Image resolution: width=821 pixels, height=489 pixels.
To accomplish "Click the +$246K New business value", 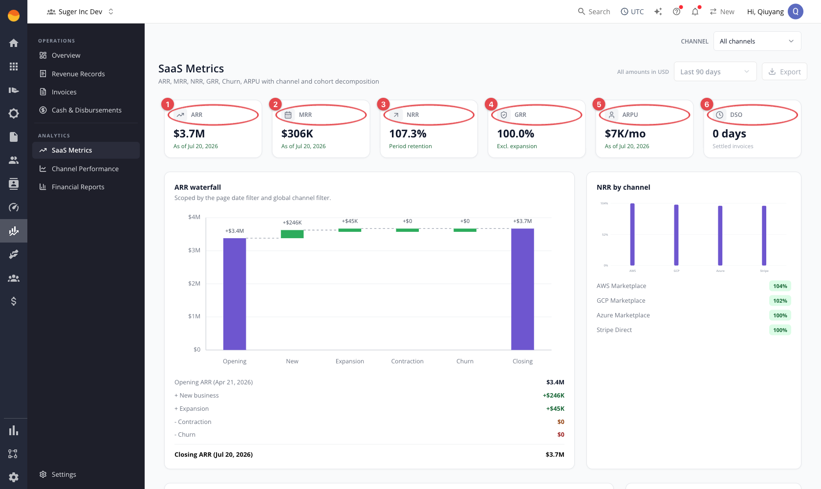I will click(554, 396).
